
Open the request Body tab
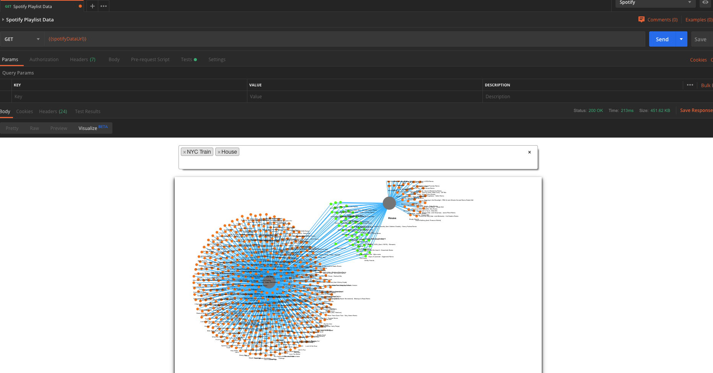114,59
